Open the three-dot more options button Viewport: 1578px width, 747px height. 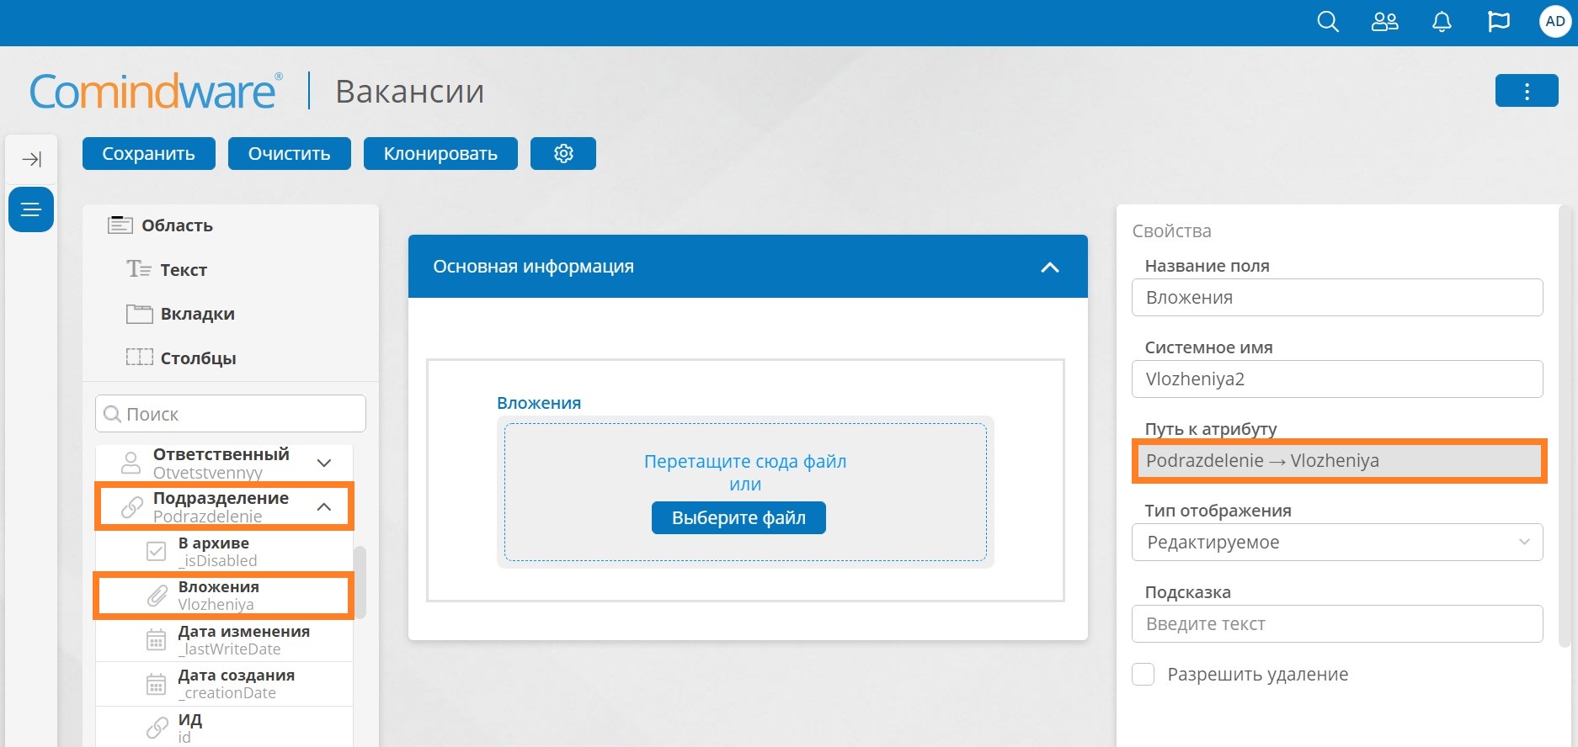coord(1527,91)
